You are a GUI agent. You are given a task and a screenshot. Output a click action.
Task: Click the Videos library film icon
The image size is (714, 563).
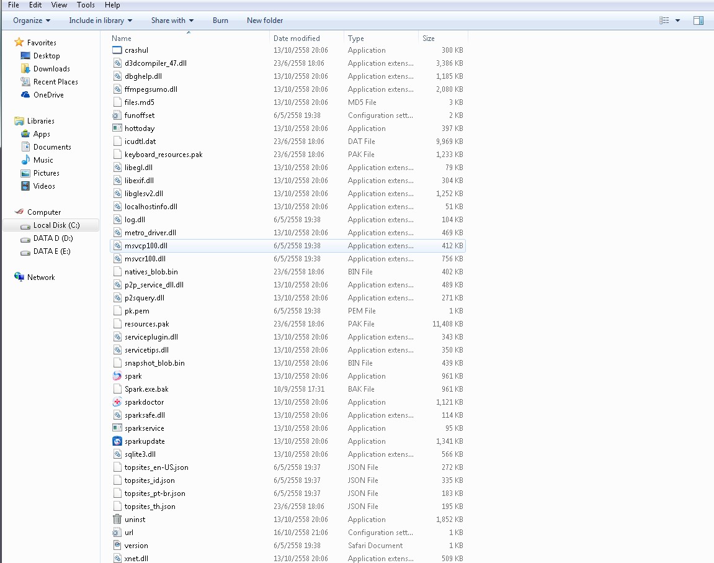[x=25, y=186]
